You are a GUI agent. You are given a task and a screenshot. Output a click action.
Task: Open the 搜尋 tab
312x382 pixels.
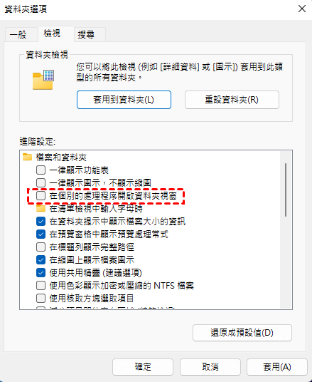86,35
